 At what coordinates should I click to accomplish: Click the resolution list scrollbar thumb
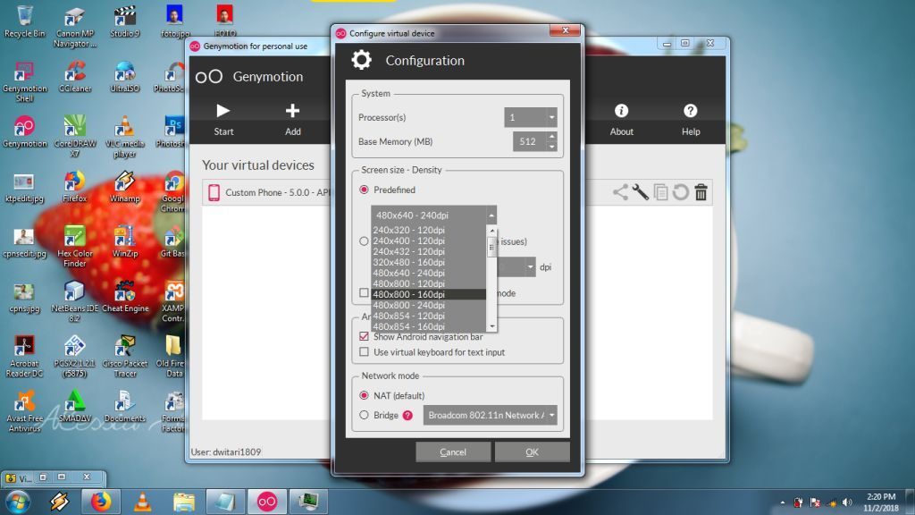point(491,247)
